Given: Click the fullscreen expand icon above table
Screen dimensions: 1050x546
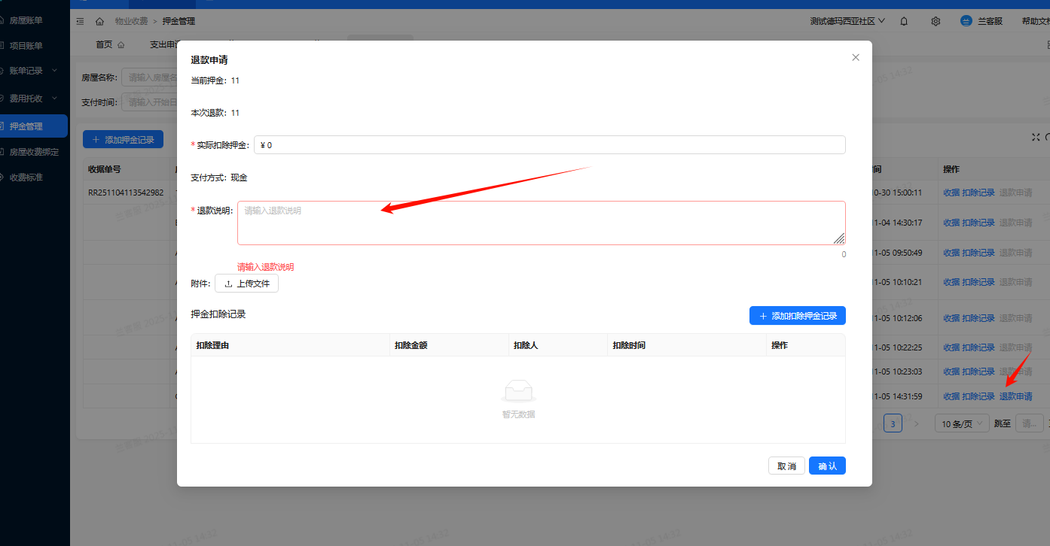Looking at the screenshot, I should click(1036, 137).
